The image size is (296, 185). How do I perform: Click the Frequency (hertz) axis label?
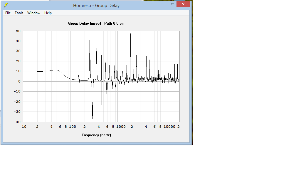(x=96, y=135)
